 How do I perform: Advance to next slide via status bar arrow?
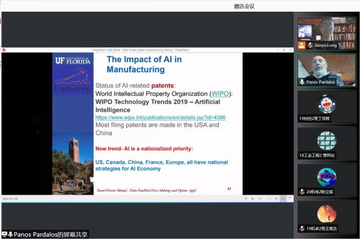[260, 198]
